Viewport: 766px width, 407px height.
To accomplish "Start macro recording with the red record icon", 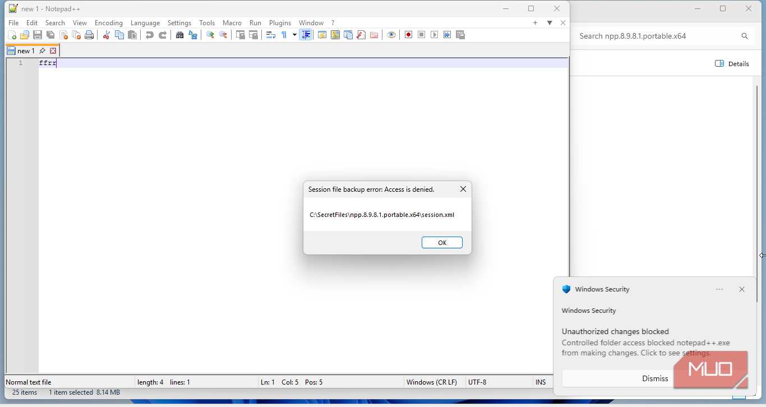I will pyautogui.click(x=408, y=35).
